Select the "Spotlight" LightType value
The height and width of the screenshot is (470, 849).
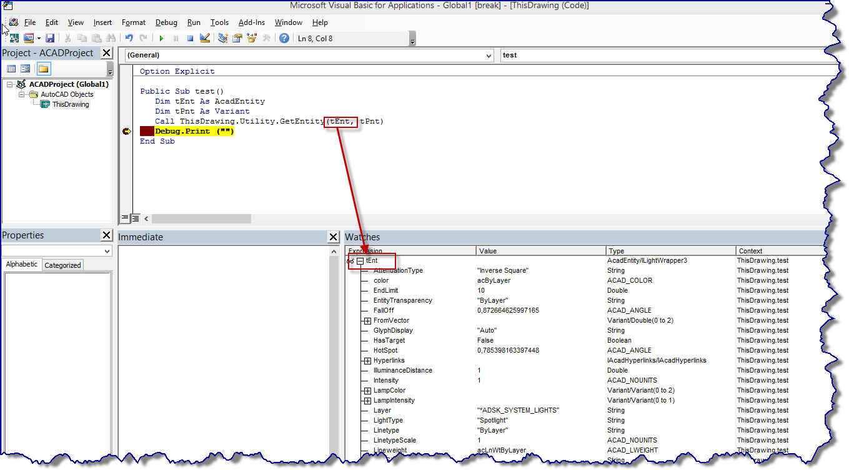tap(492, 420)
